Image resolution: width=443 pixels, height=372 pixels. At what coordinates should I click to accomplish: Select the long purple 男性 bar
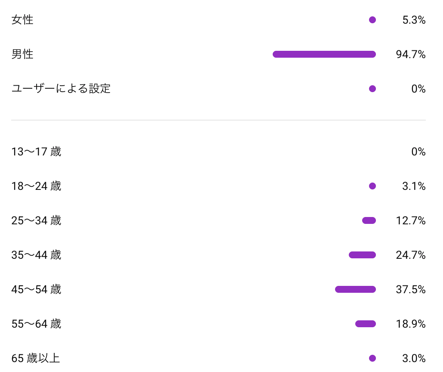324,54
